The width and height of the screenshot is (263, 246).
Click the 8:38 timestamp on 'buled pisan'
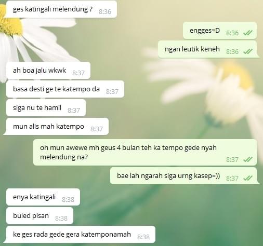point(61,218)
